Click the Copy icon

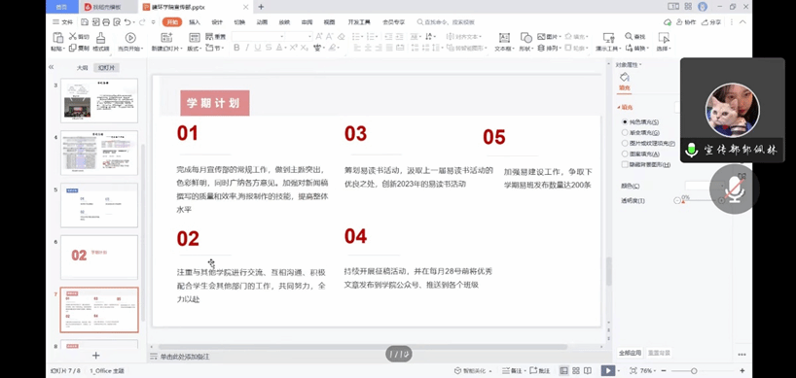73,49
